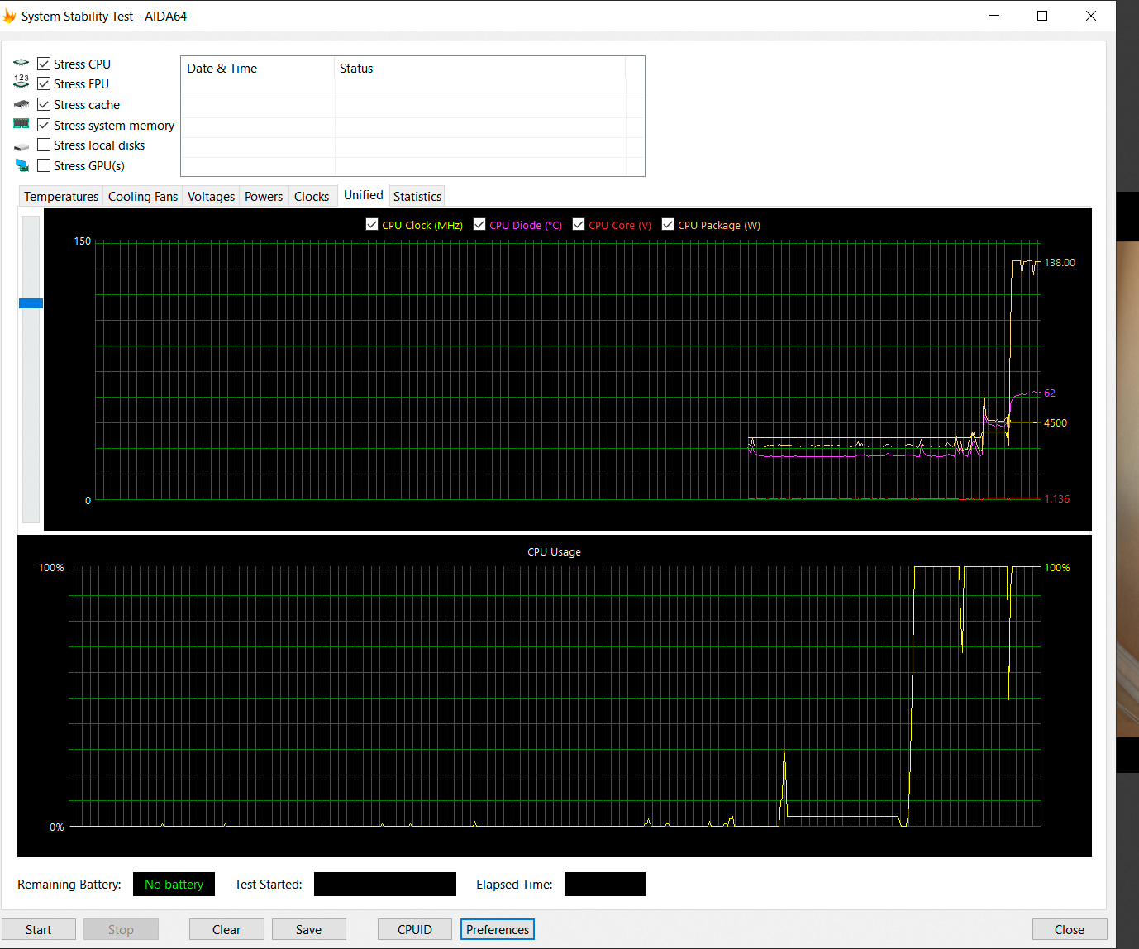Click the 62 CPU diode graph value

(x=1050, y=393)
